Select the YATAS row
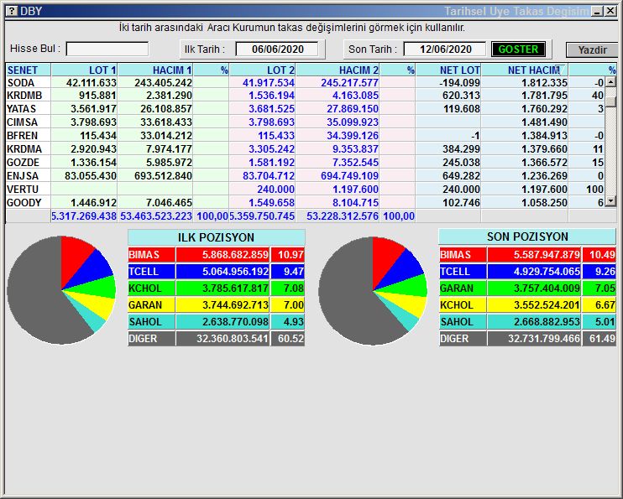Viewport: 623px width, 499px height. click(305, 109)
